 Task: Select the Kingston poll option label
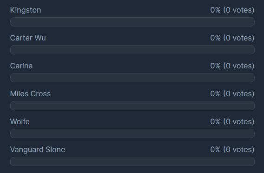pos(26,10)
